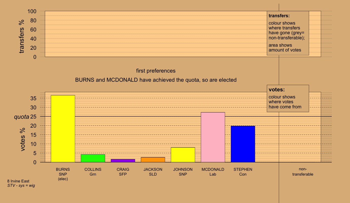Click the 'first preferences' stage heading
Viewport: 350px width, 203px height.
click(x=156, y=71)
